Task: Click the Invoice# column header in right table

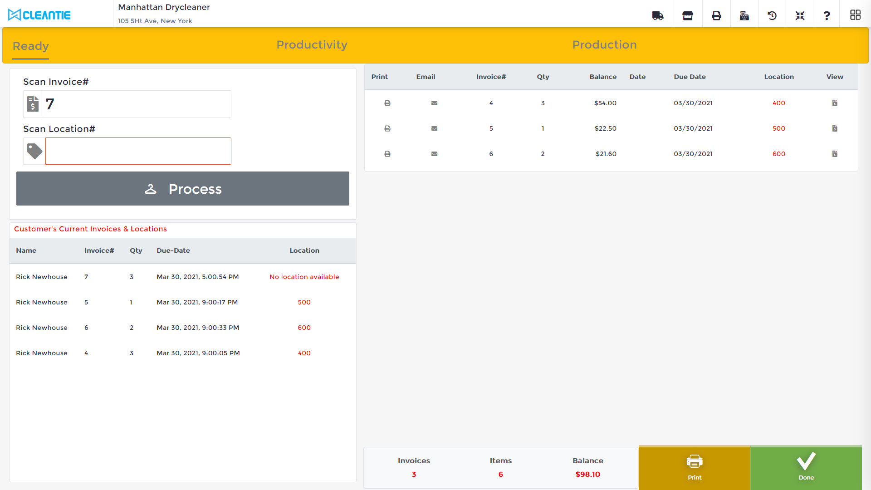Action: pyautogui.click(x=491, y=77)
